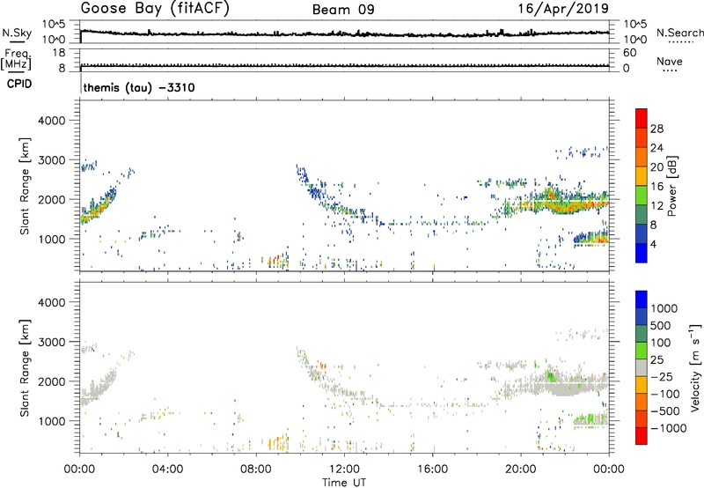This screenshot has width=704, height=488.
Task: Click the 'Time UT' axis label
Action: [x=344, y=482]
